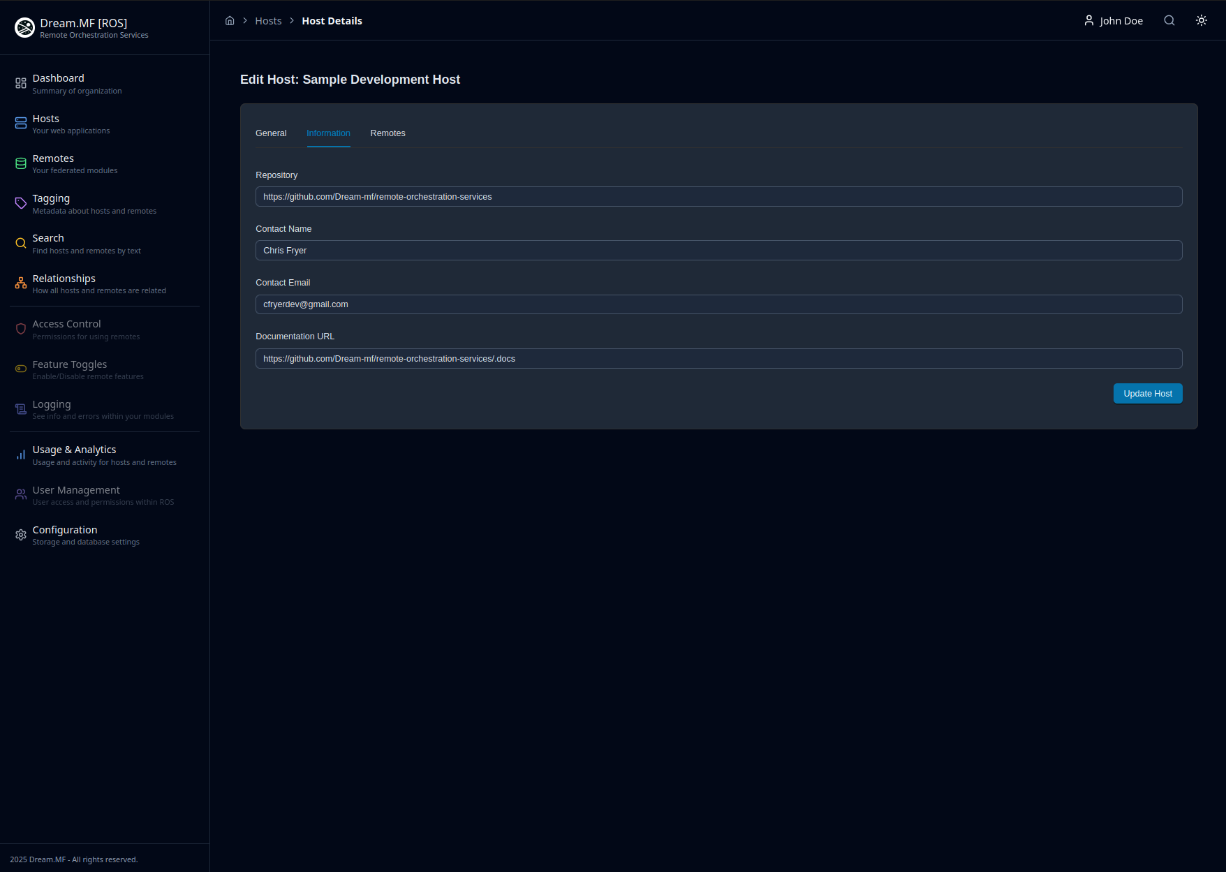Click the Documentation URL label
The width and height of the screenshot is (1226, 872).
click(x=295, y=337)
